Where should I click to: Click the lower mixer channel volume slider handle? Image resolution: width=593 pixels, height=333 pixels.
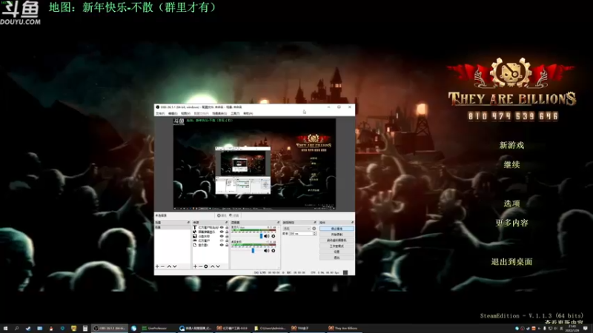253,251
